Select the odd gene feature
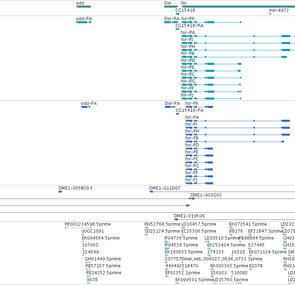Viewport: 295px width, 285px height. point(83,7)
